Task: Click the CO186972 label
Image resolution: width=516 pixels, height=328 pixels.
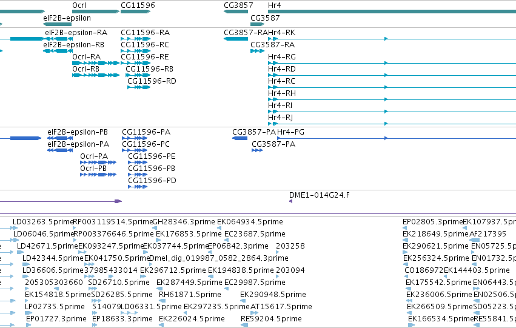Action: [x=424, y=271]
